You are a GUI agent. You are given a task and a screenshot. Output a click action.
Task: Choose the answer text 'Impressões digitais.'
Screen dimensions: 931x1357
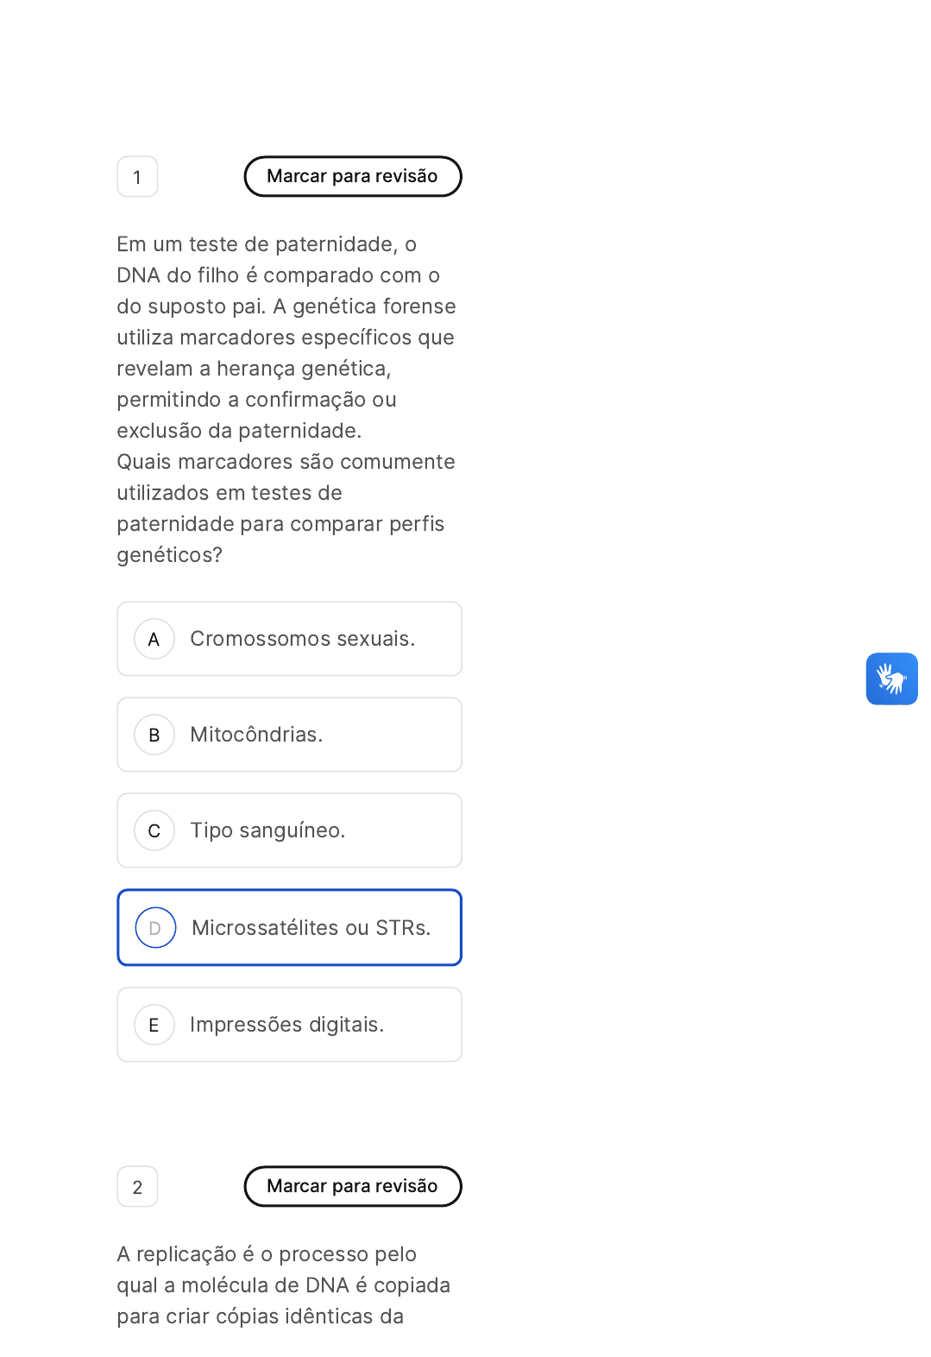(286, 1025)
